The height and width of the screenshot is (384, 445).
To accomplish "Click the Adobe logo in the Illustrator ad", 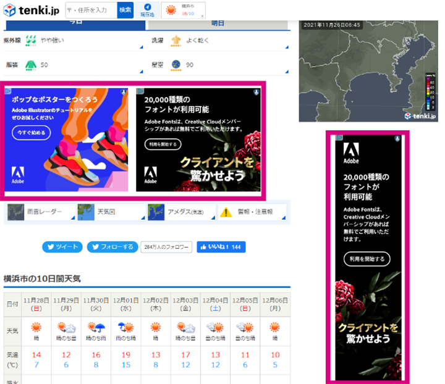I will [17, 175].
